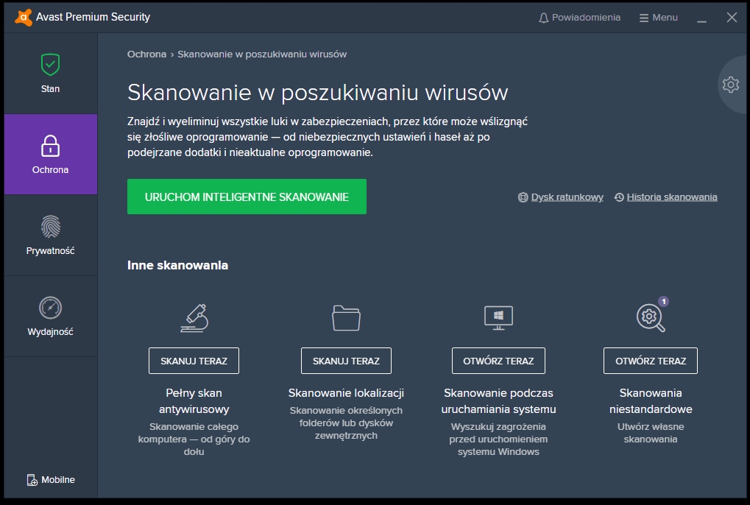Click the Skanowanie podczas uruchamiania systemu title
Viewport: 750px width, 505px height.
498,400
